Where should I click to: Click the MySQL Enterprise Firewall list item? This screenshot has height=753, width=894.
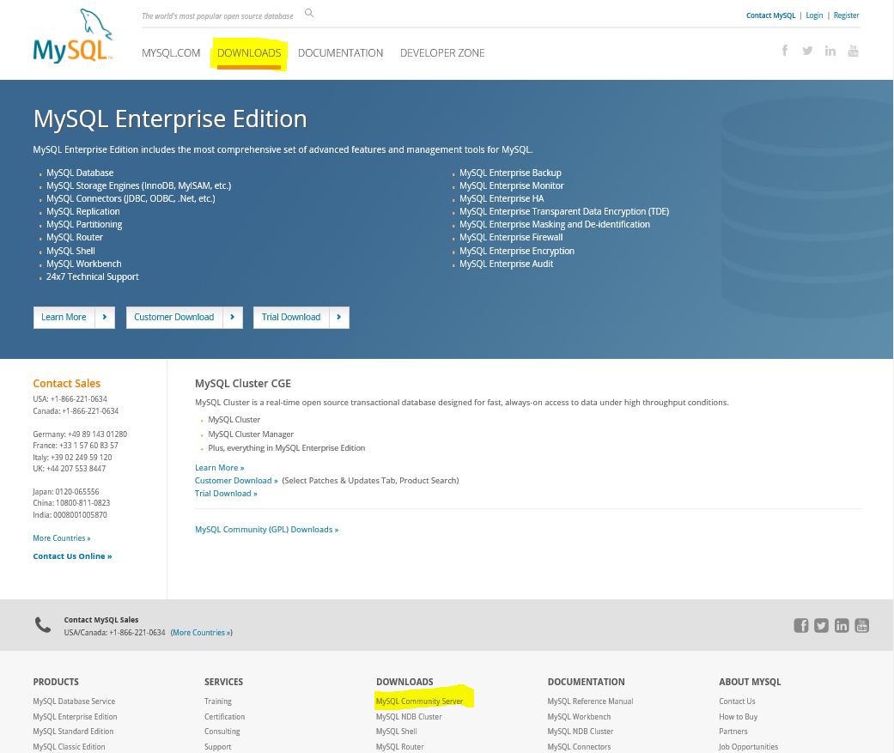click(511, 237)
